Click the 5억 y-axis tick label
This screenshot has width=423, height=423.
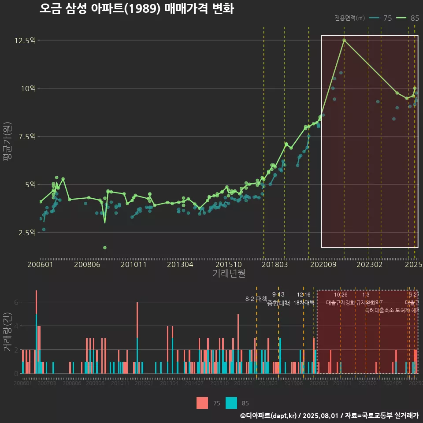tap(30, 185)
